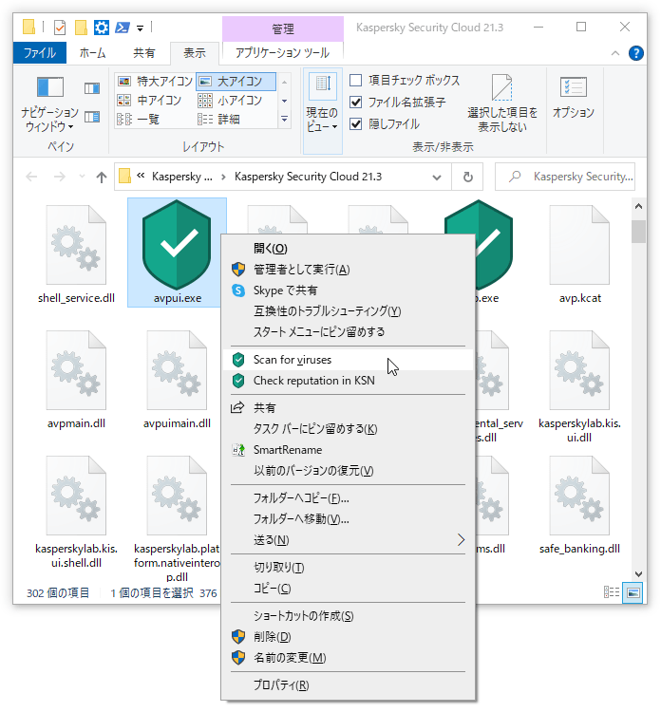
Task: Click the UAC shield icon beside 名前の変更(M)
Action: pos(238,658)
